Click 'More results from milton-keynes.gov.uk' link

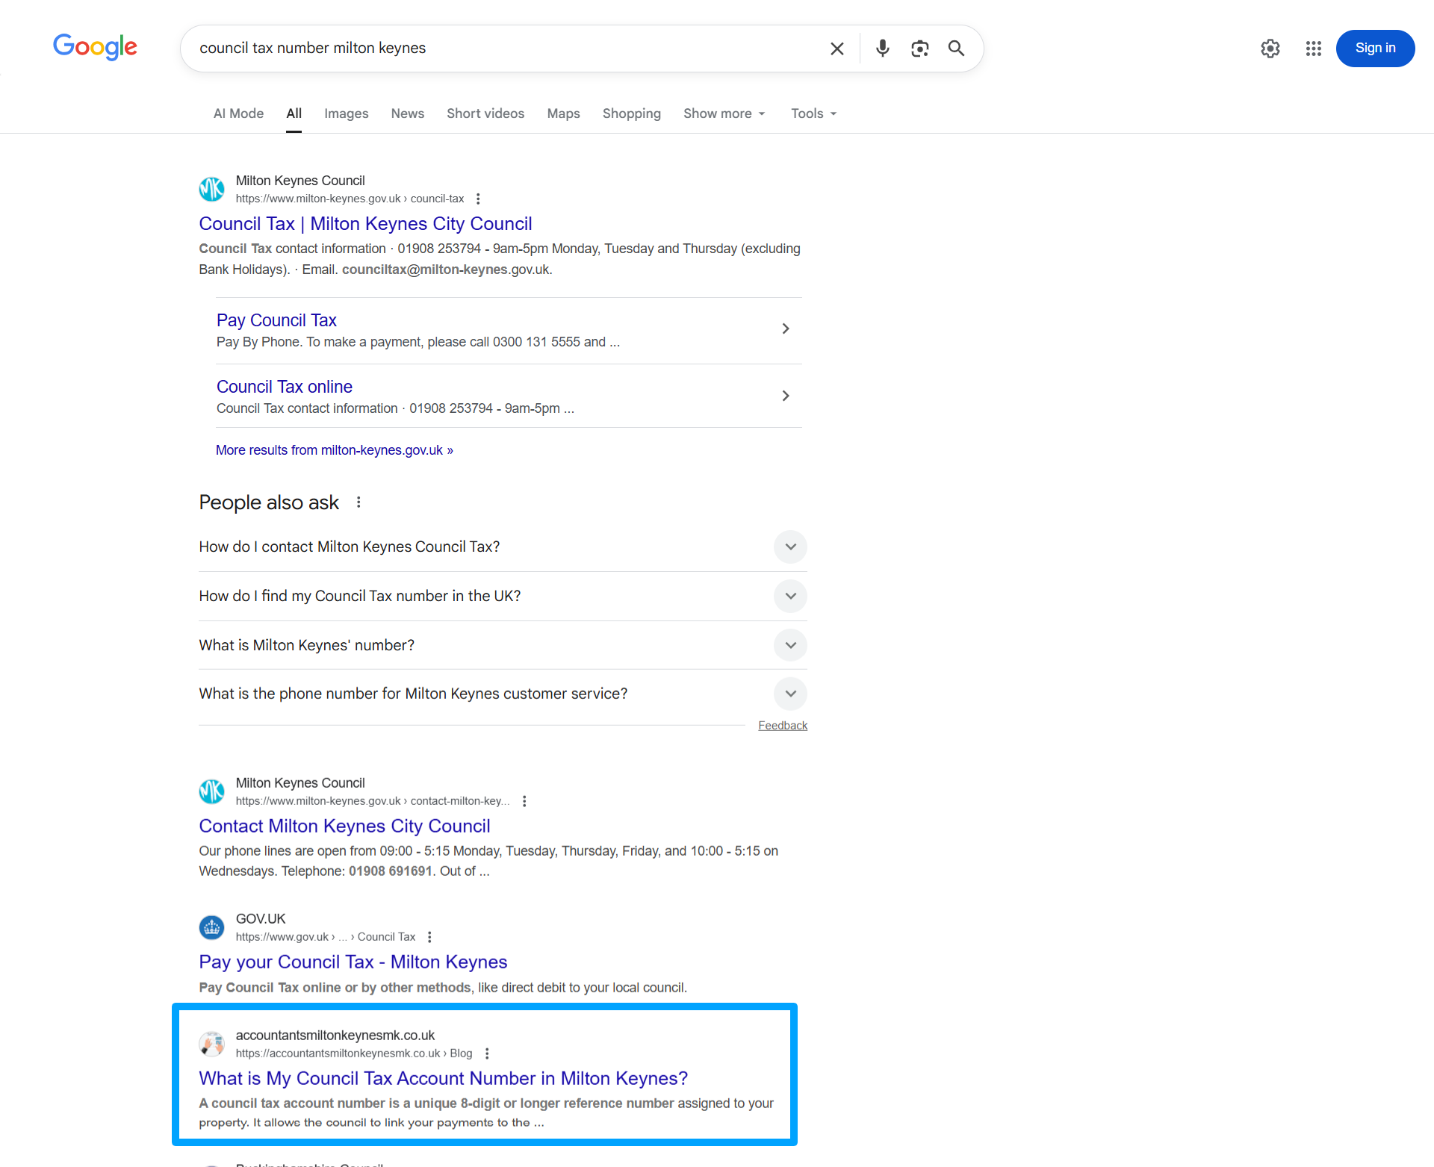(x=334, y=450)
